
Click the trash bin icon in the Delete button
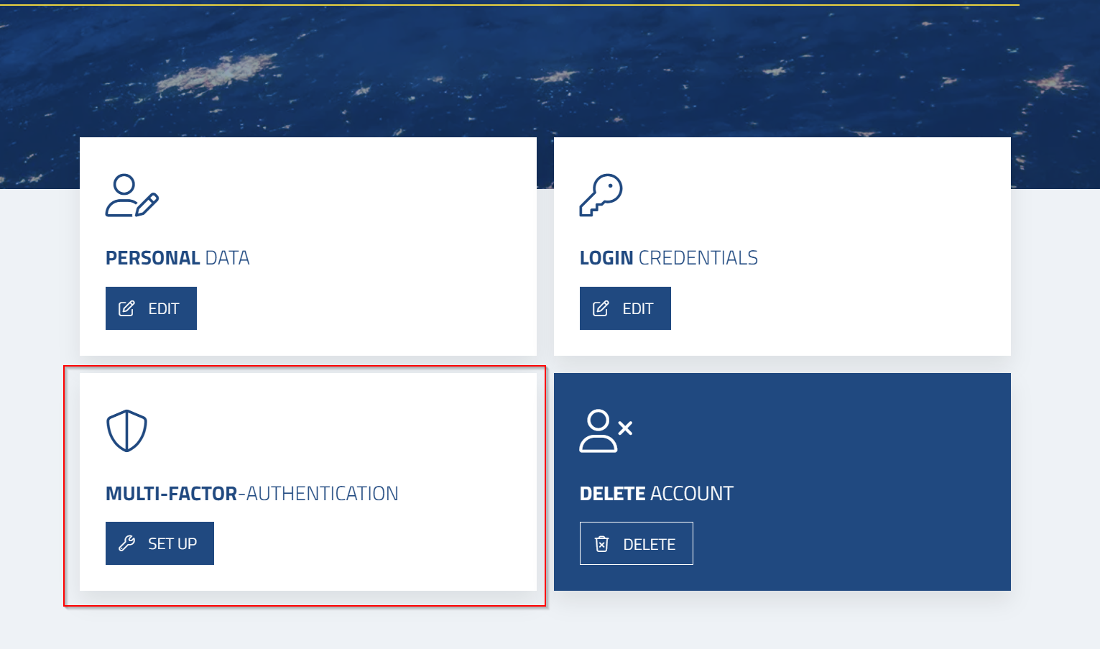click(x=602, y=544)
